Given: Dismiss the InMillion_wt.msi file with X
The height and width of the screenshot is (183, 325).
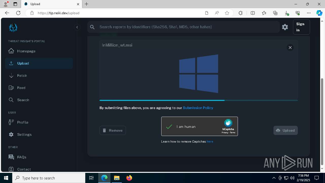Looking at the screenshot, I should coord(290,48).
